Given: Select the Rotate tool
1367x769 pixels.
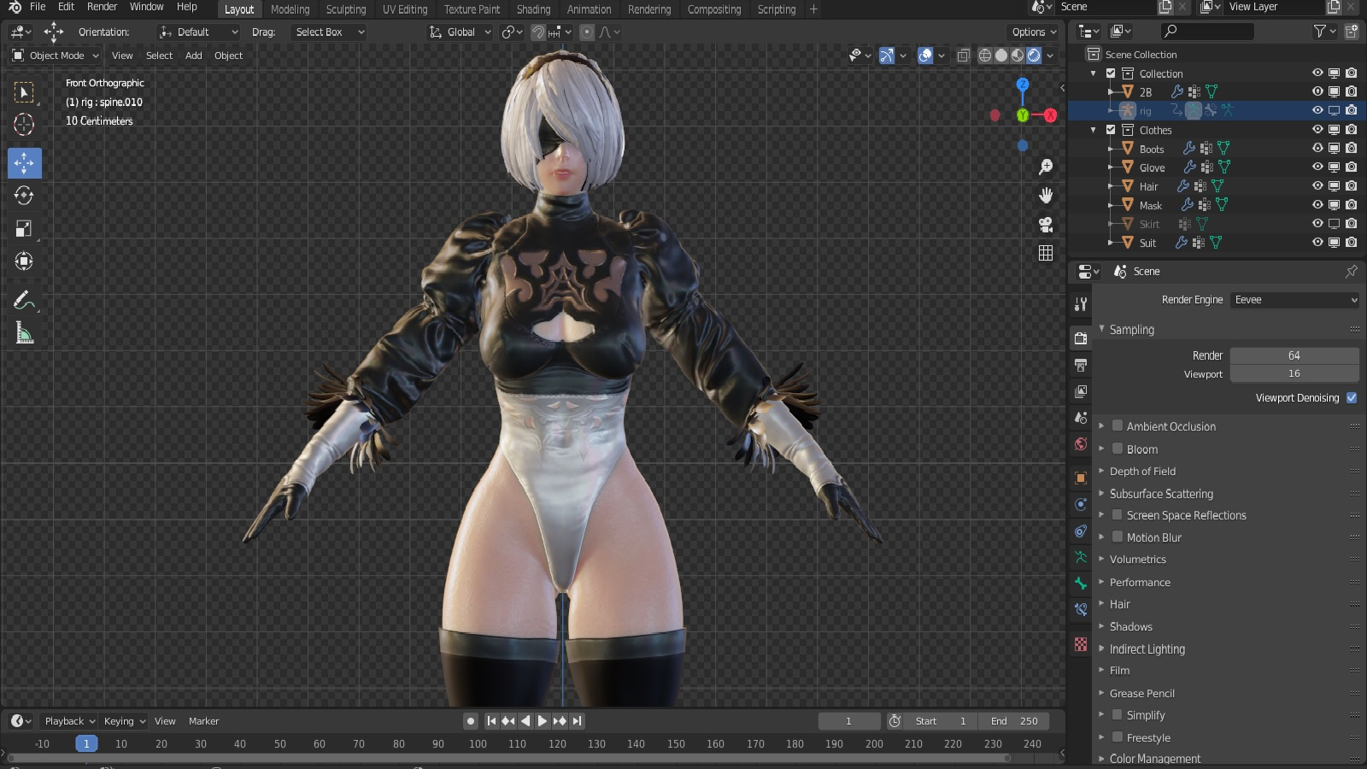Looking at the screenshot, I should pyautogui.click(x=24, y=196).
